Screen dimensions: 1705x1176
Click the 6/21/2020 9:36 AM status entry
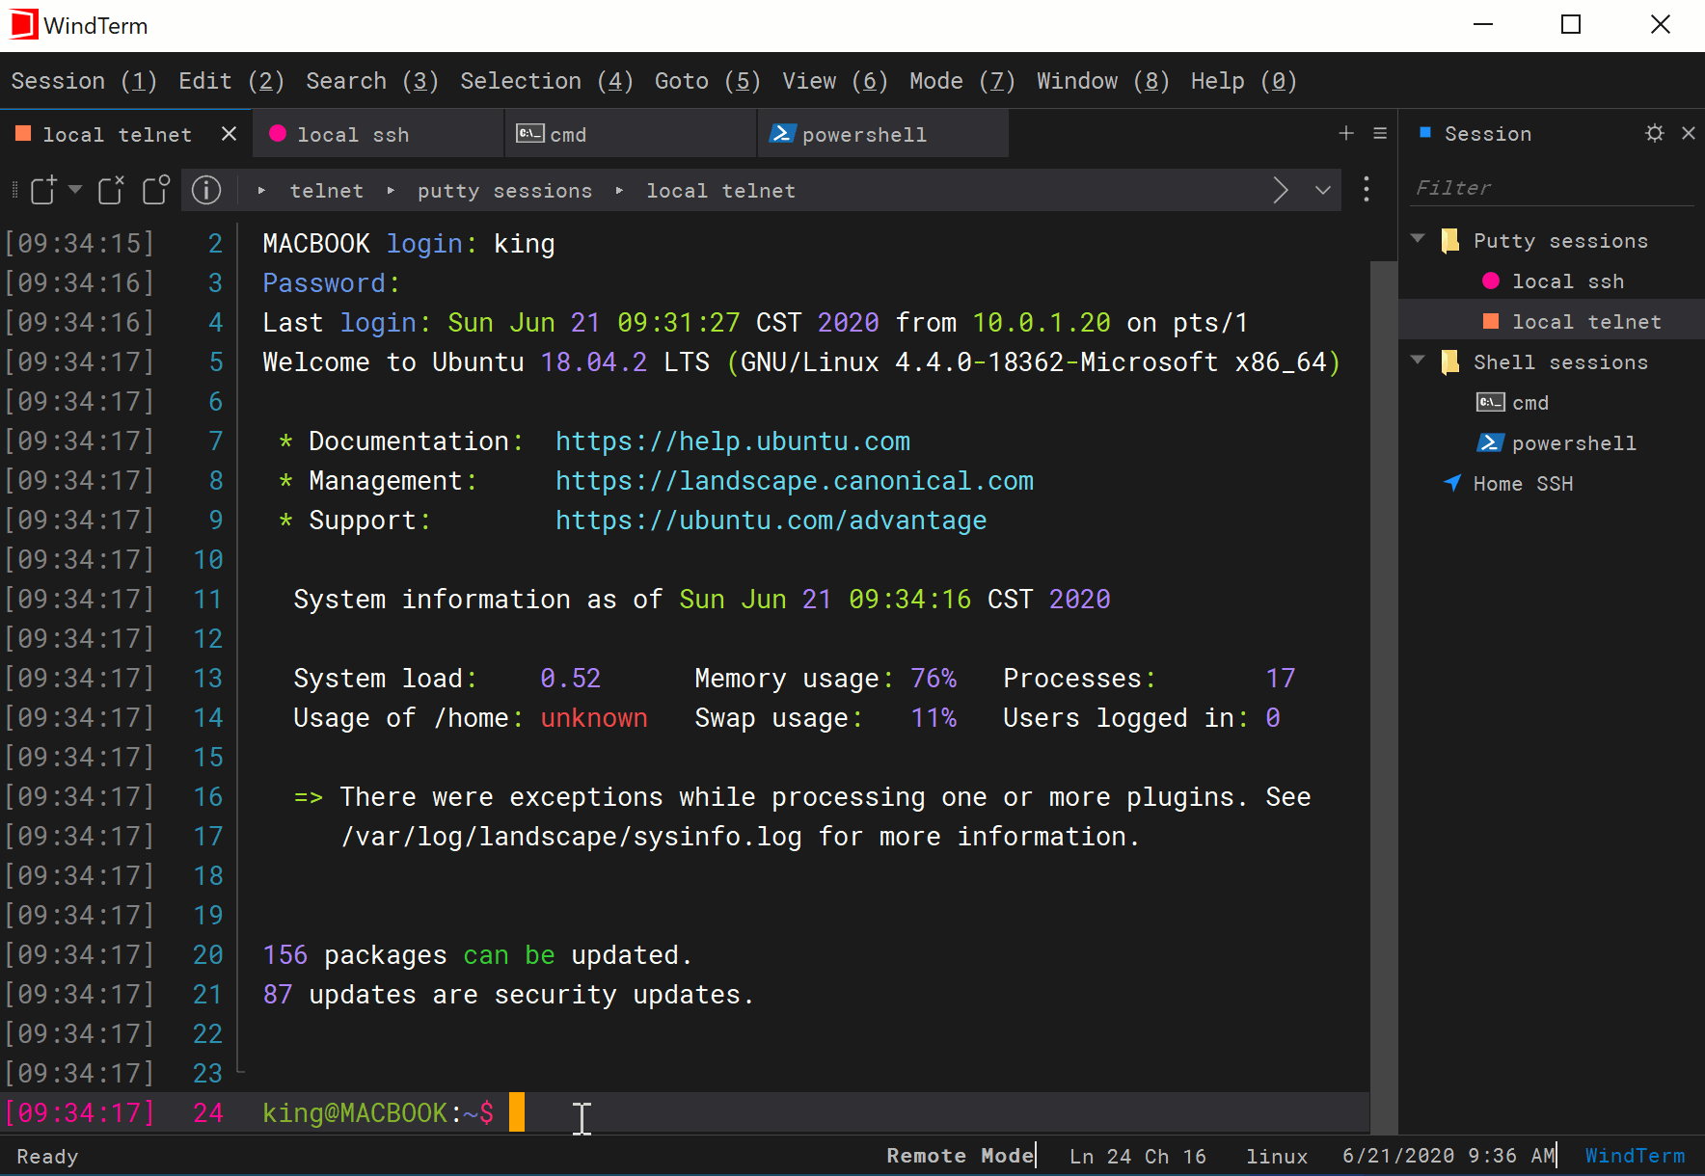click(x=1448, y=1156)
